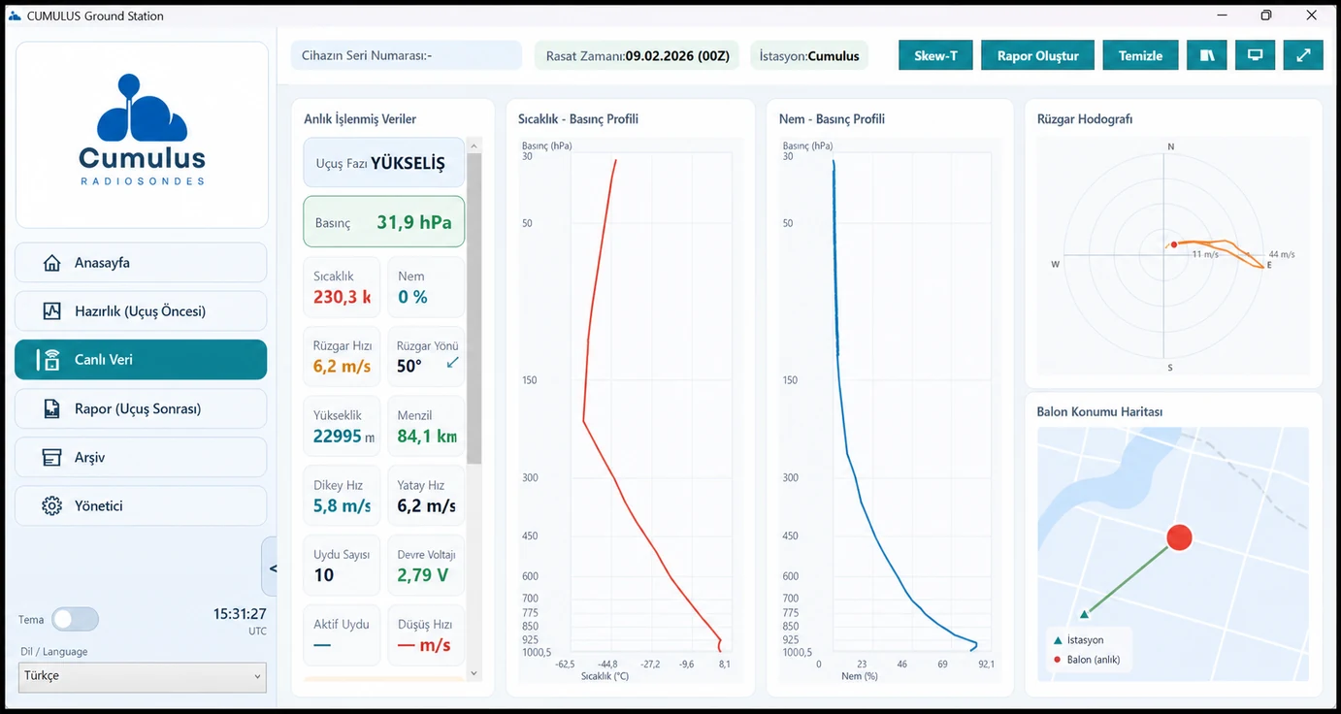The image size is (1341, 714).
Task: Click the Cumulus Radiosondes cloud logo
Action: click(x=142, y=131)
